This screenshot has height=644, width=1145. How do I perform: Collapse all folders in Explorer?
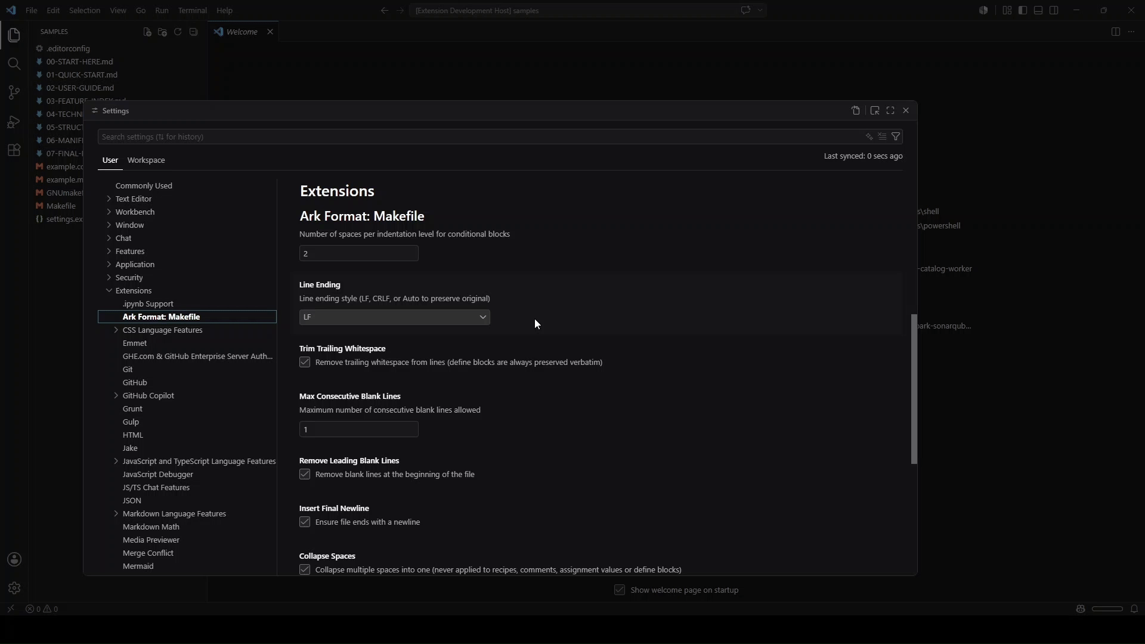193,32
